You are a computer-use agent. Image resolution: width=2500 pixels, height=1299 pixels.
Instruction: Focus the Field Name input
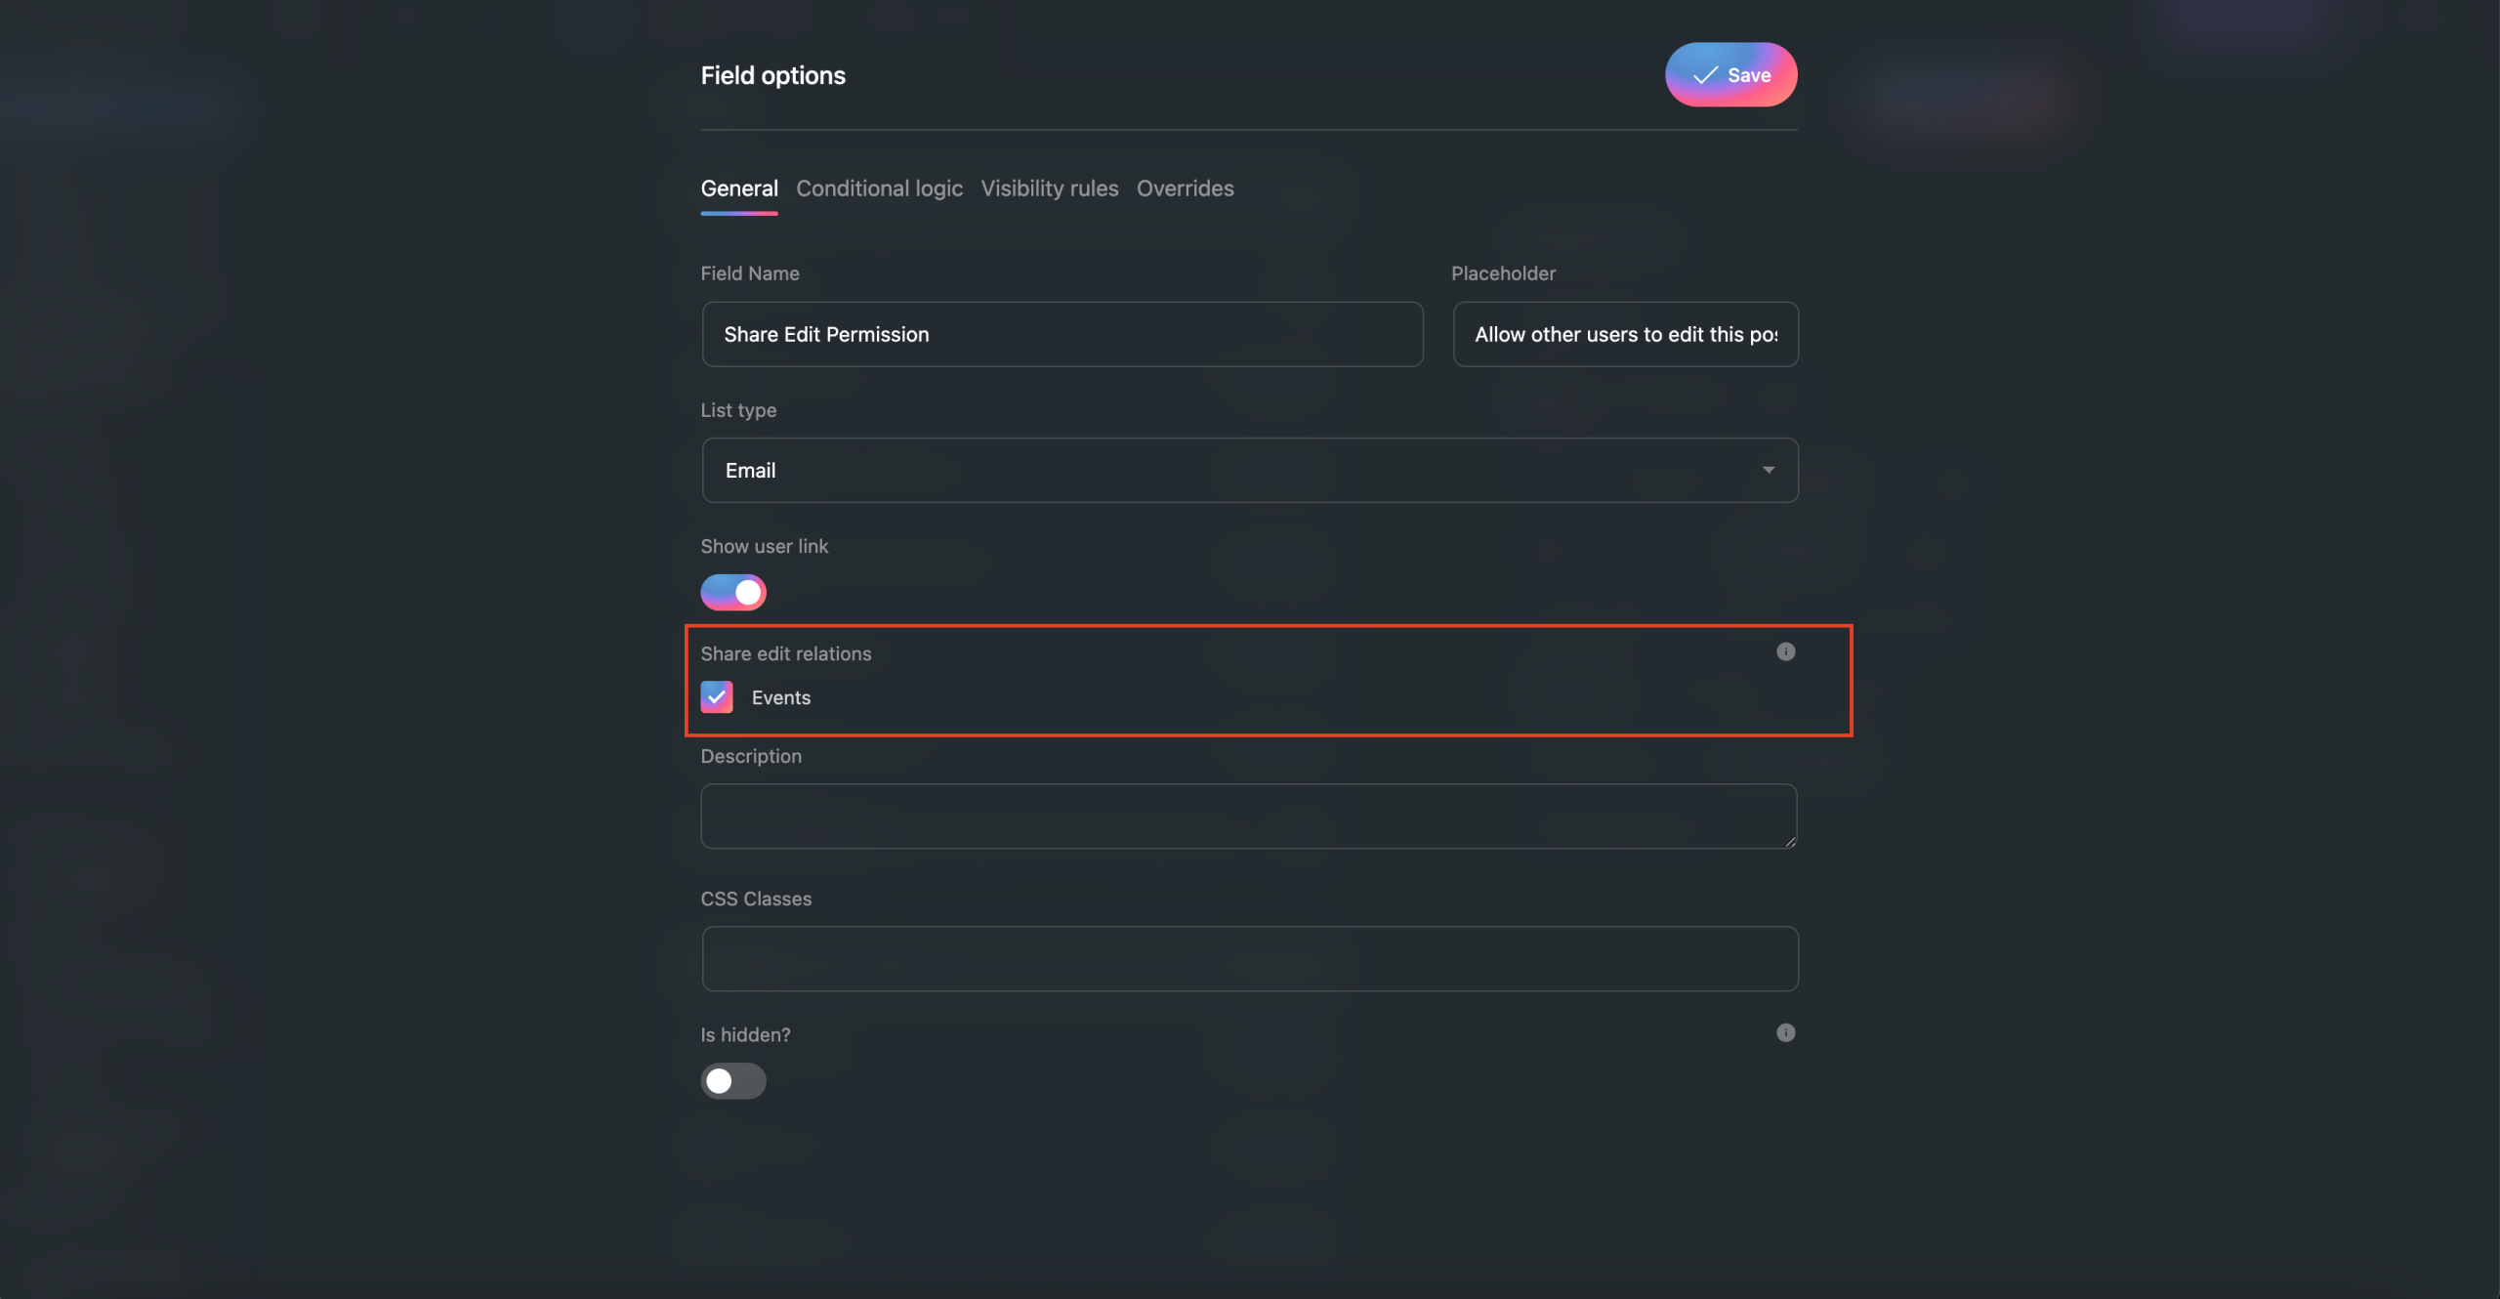(x=1062, y=334)
